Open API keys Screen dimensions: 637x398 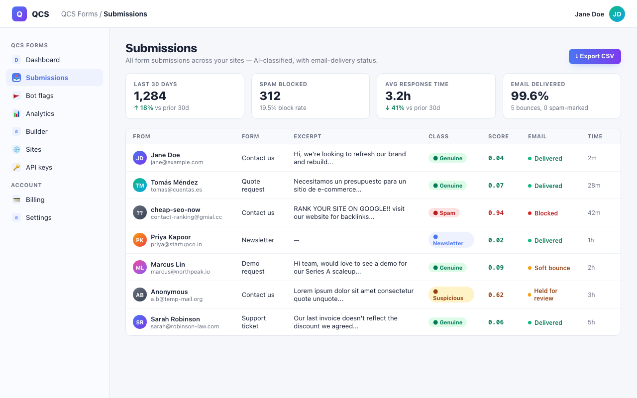[x=55, y=167]
